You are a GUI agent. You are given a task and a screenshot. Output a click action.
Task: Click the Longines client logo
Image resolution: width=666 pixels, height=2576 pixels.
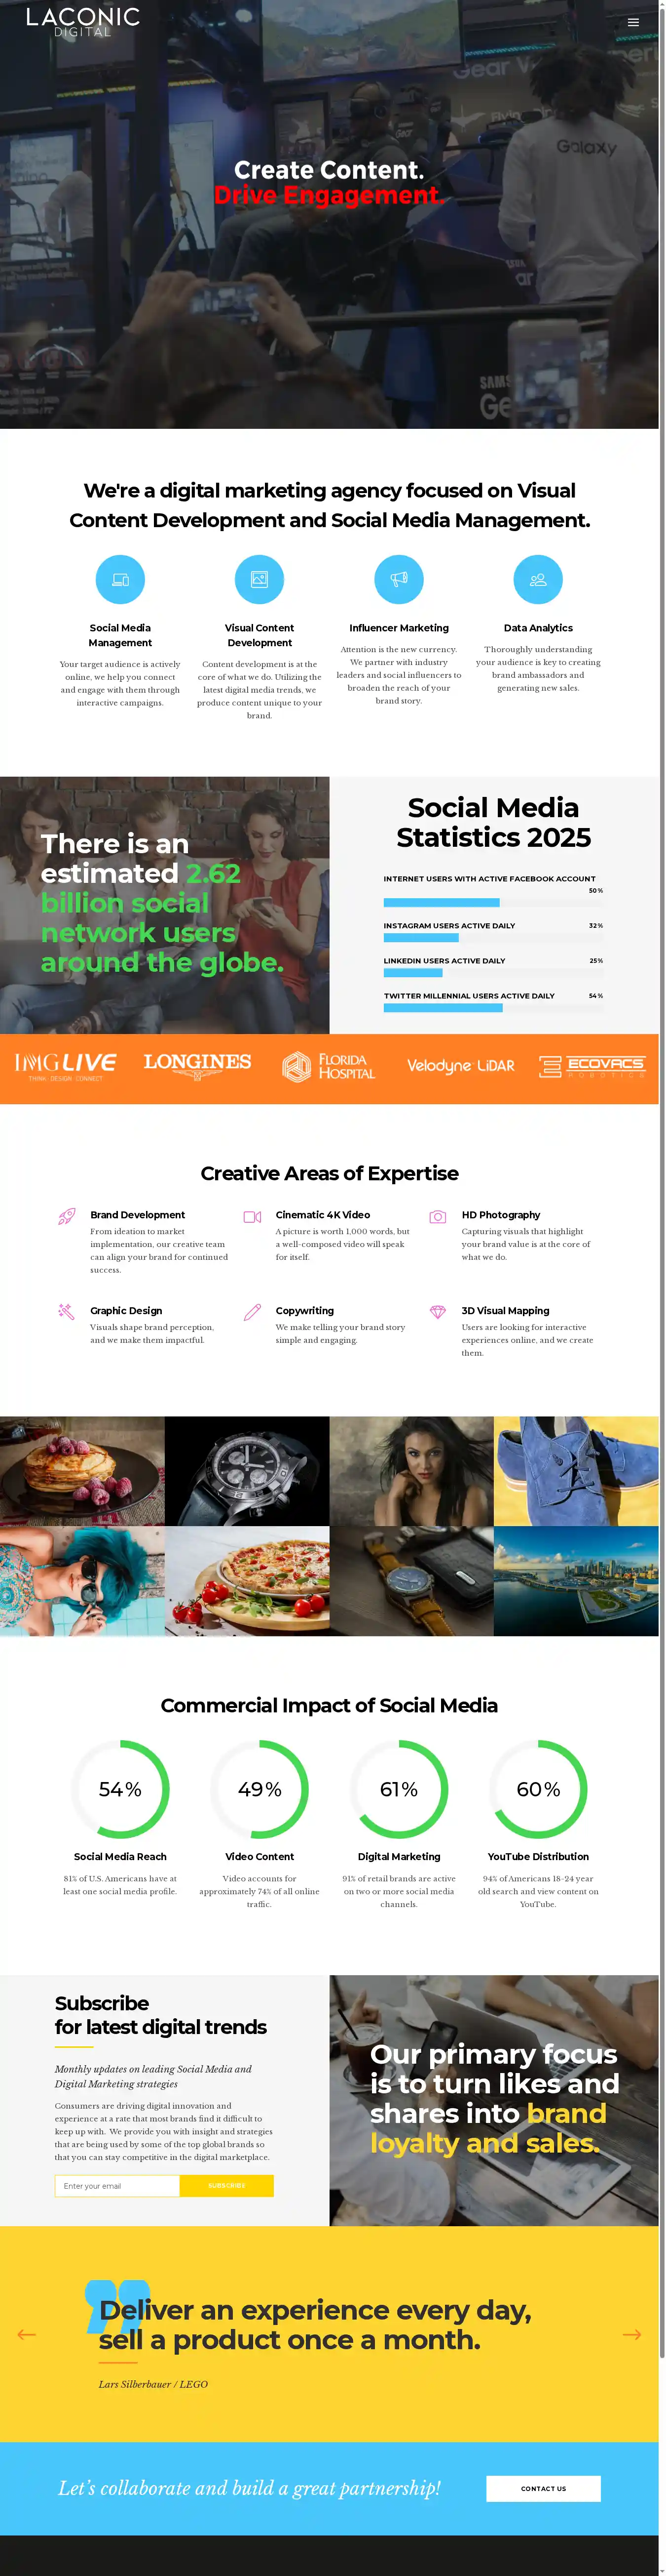click(198, 1066)
